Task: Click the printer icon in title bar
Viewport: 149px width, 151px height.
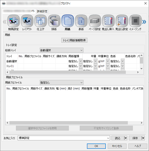Action: tap(4, 3)
